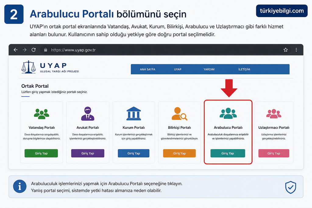This screenshot has width=312, height=208.
Task: Click the Ortak Portal heading
Action: tap(35, 86)
